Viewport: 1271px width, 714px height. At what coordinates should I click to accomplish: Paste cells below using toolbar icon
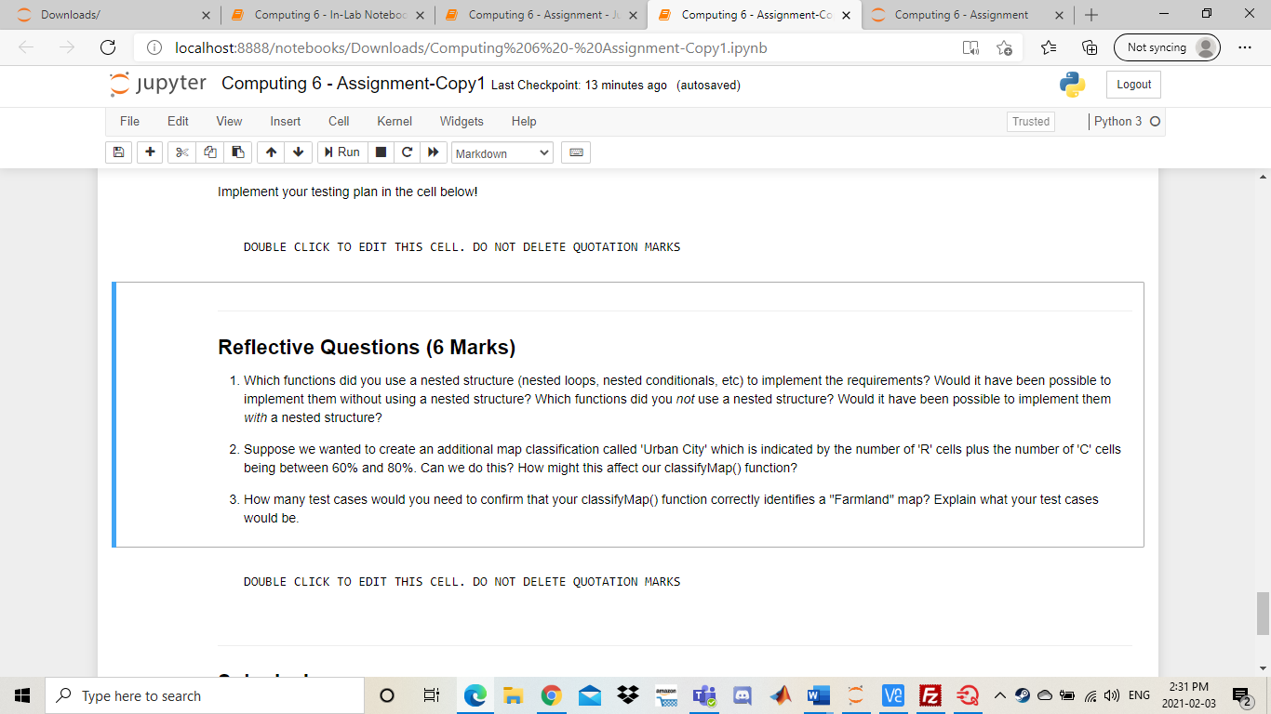click(238, 152)
